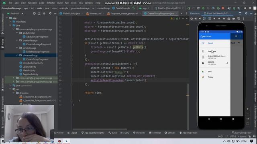
Task: Open the Pixel 3a device selector dropdown
Action: 169,8
